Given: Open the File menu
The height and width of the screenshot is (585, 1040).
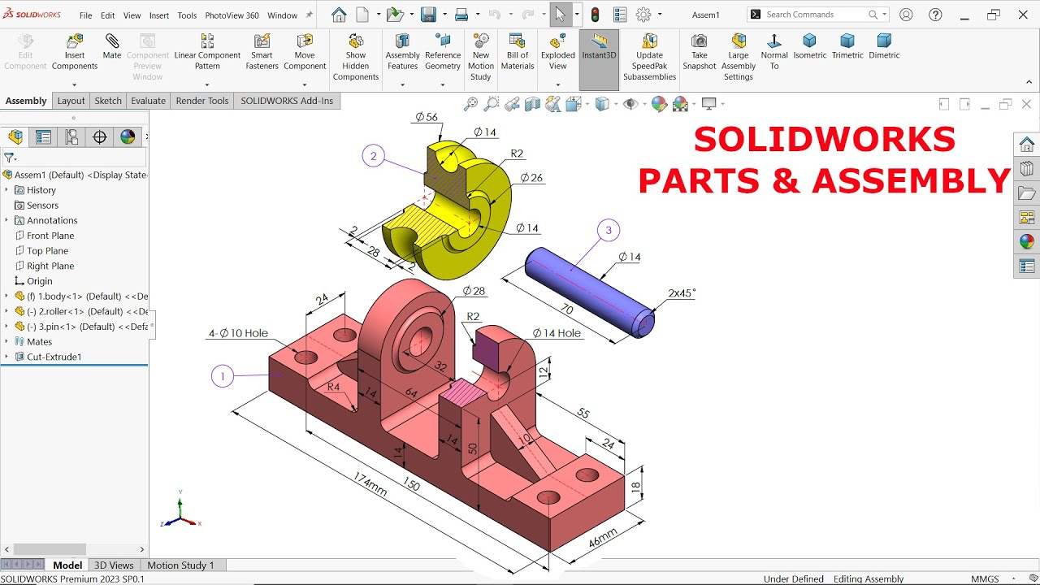Looking at the screenshot, I should [x=85, y=15].
